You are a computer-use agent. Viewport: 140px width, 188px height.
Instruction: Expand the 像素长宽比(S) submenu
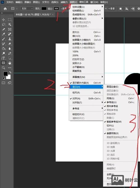tap(87, 18)
